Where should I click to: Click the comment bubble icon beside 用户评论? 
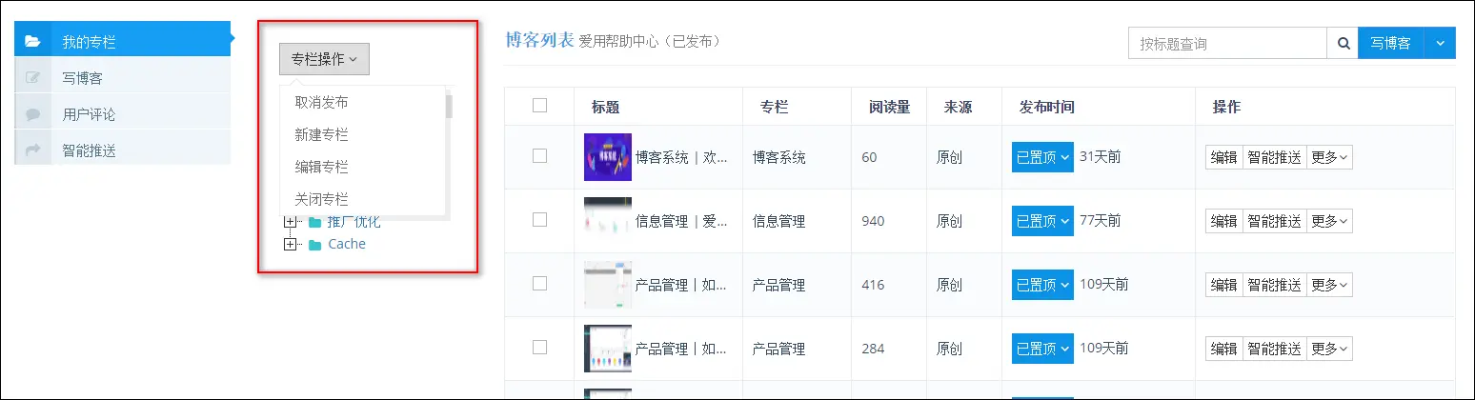pos(32,114)
